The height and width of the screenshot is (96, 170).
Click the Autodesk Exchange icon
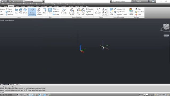(149, 1)
